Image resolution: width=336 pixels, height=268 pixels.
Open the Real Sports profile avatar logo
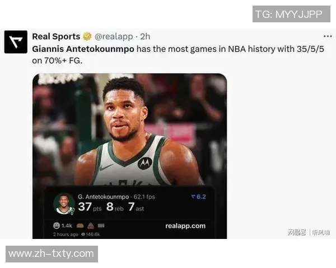pyautogui.click(x=16, y=42)
